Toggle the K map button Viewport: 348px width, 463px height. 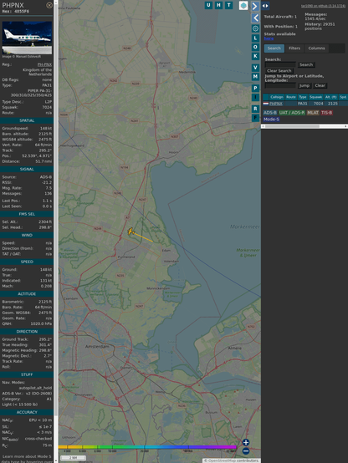pos(255,56)
